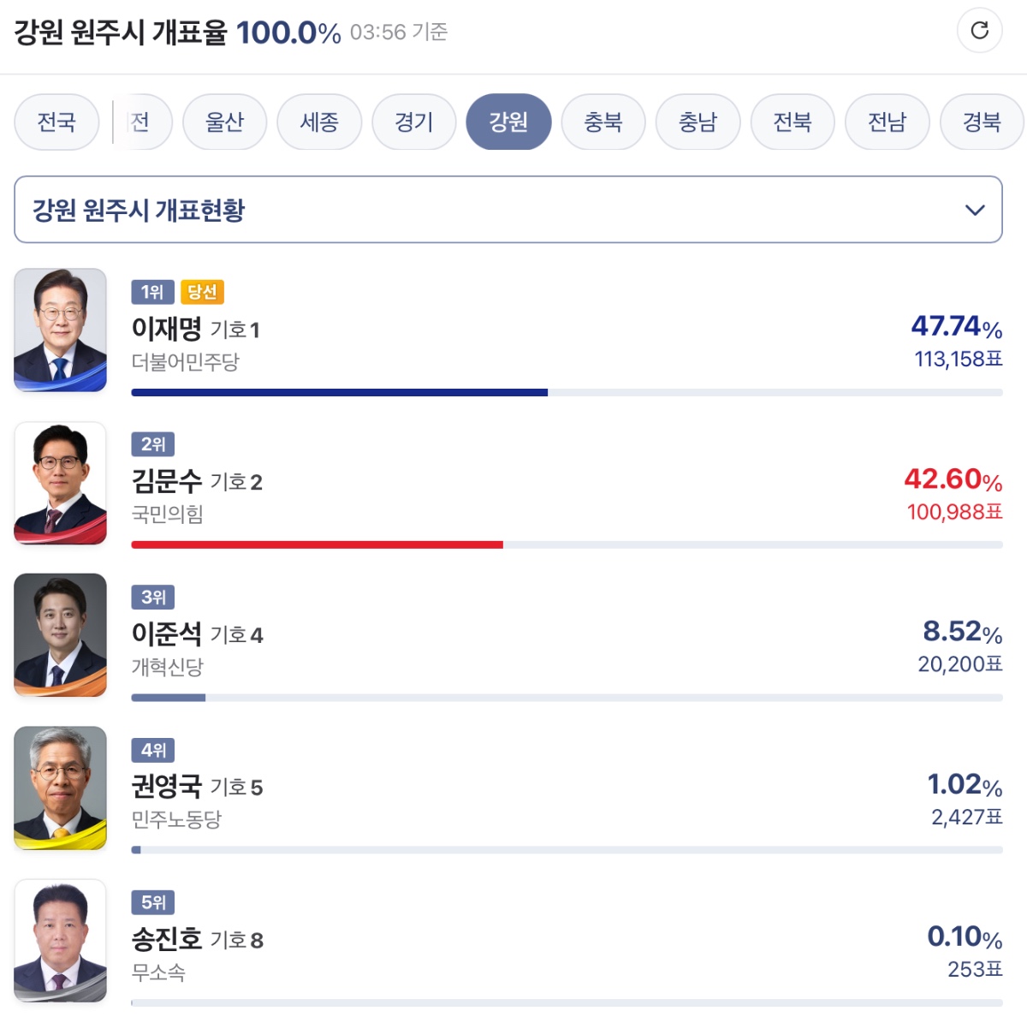Select the 전국 region tab
This screenshot has height=1023, width=1027.
56,122
